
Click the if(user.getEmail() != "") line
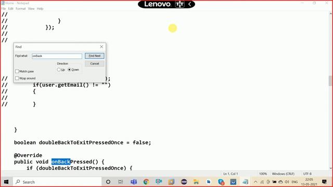point(72,85)
